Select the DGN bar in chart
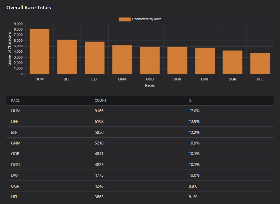 click(177, 60)
